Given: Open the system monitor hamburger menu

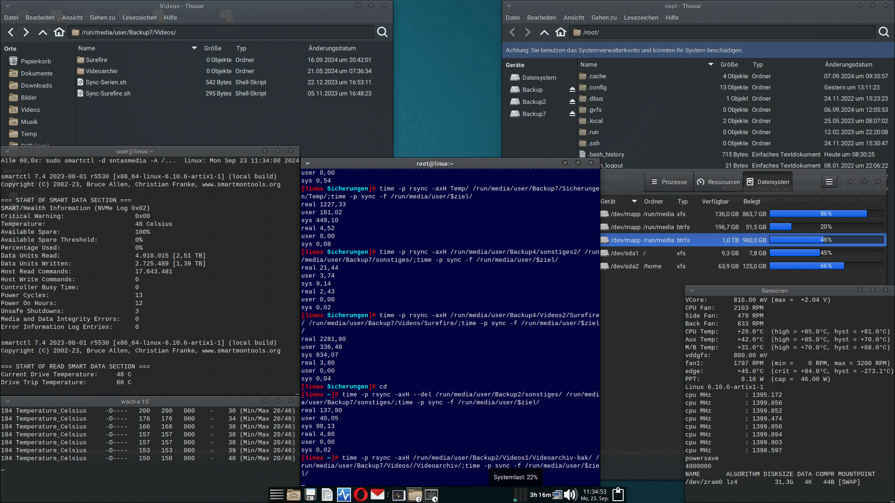Looking at the screenshot, I should tap(829, 182).
